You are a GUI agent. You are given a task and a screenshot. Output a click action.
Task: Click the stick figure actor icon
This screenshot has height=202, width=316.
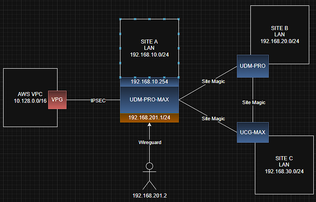pos(149,176)
